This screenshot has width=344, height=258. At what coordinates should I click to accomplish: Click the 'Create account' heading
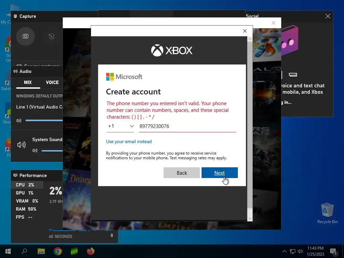point(133,92)
